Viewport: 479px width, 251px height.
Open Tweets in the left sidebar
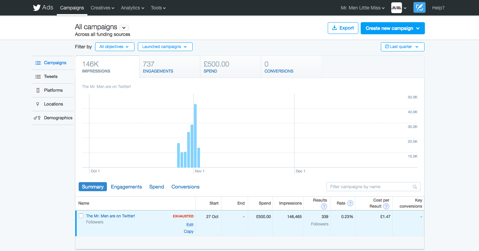[x=52, y=77]
